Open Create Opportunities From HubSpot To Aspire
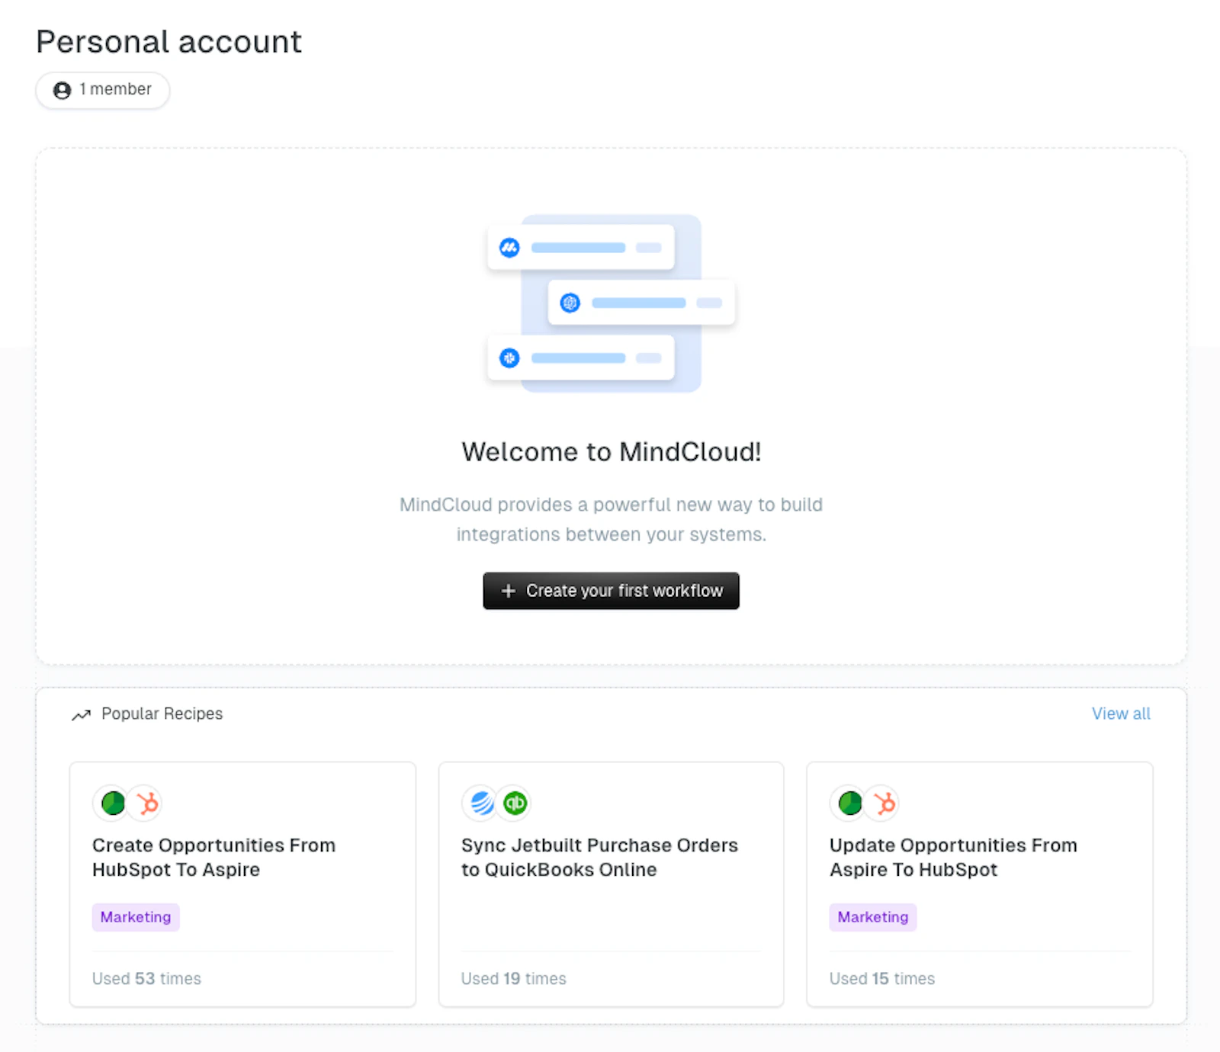The width and height of the screenshot is (1220, 1052). pyautogui.click(x=213, y=858)
